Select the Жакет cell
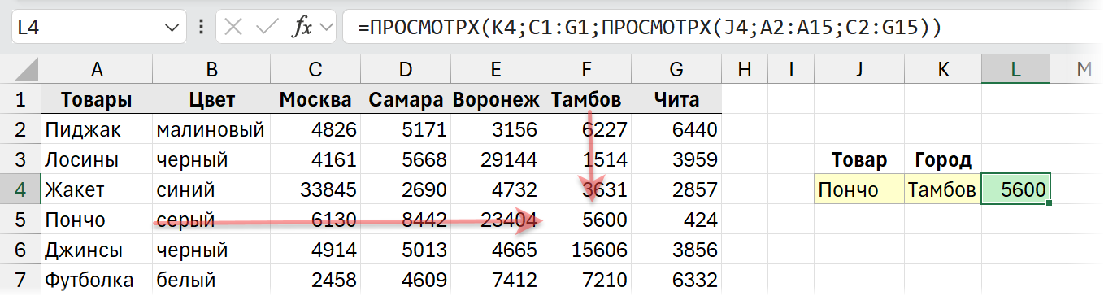The image size is (1104, 296). coord(96,190)
